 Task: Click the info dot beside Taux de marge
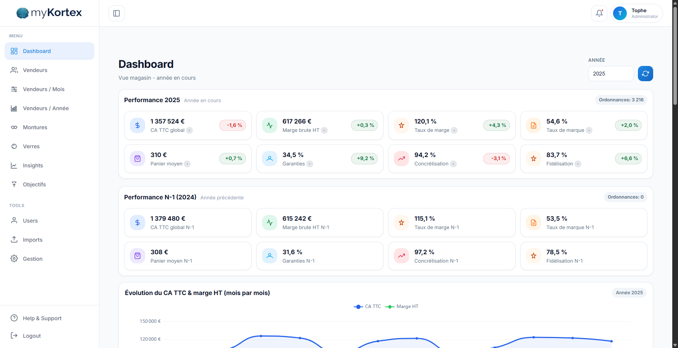click(454, 130)
